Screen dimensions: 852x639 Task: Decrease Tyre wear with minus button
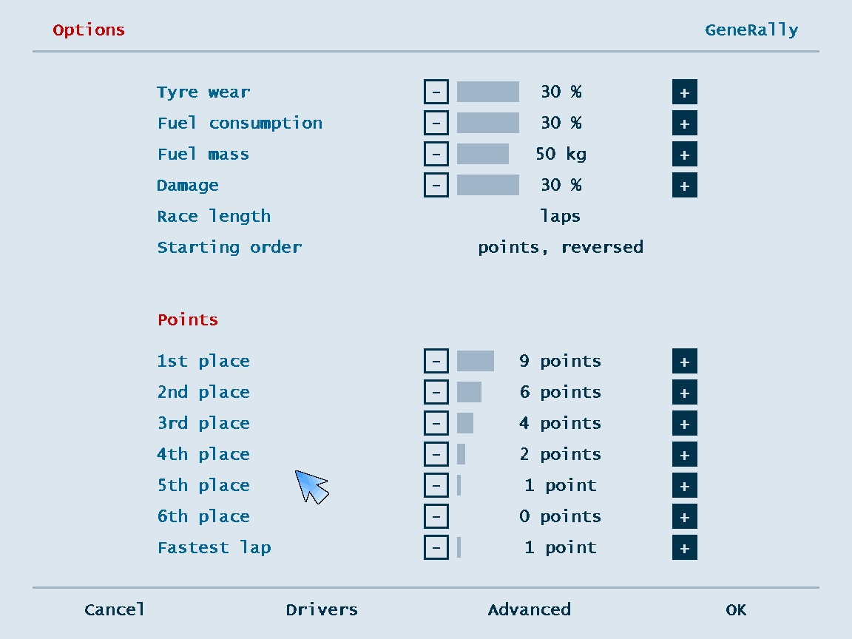coord(436,92)
